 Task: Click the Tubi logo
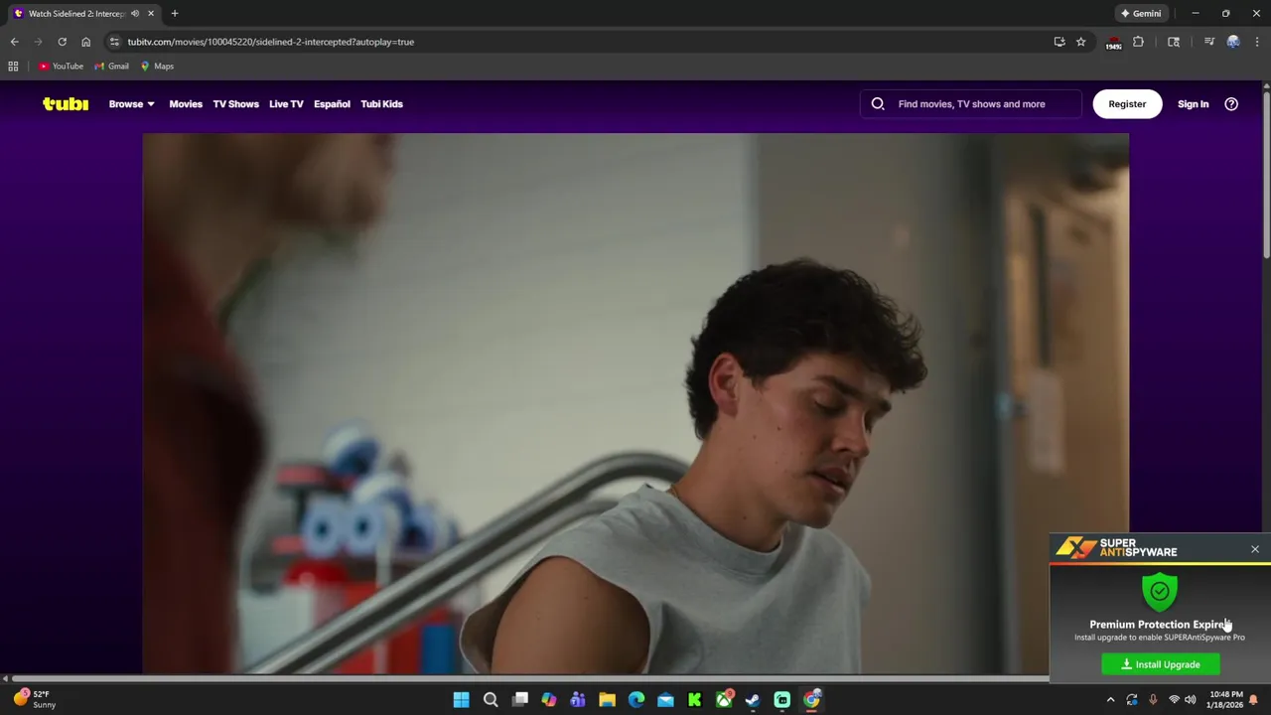point(66,103)
